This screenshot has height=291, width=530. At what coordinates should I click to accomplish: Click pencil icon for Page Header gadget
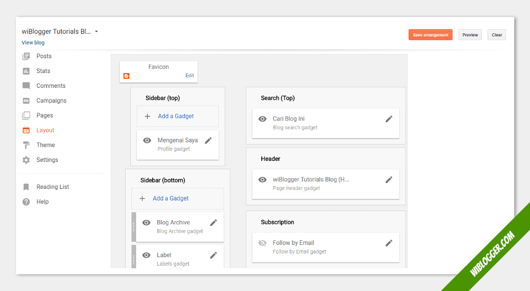[389, 180]
